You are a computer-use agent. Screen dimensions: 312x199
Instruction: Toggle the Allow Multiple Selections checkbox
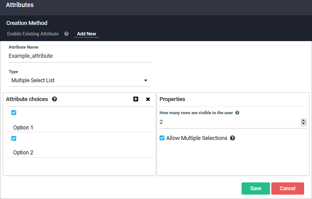[x=162, y=138]
